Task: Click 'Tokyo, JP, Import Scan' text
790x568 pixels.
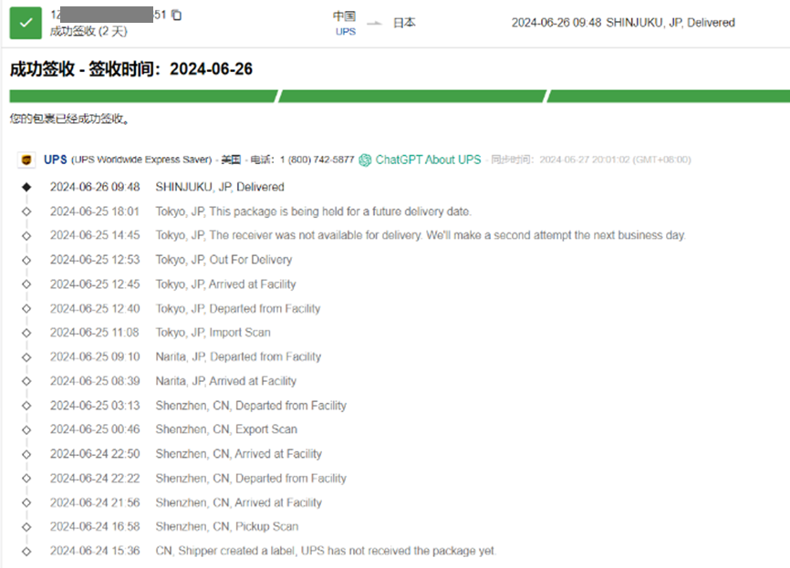Action: point(213,333)
